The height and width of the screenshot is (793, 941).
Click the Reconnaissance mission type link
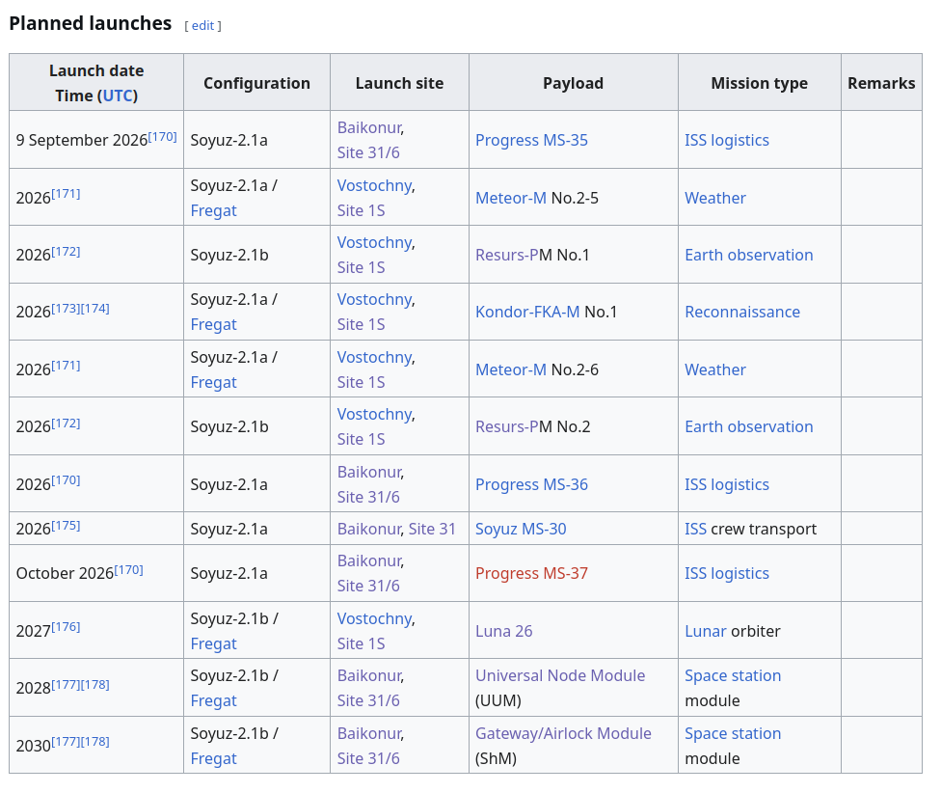pyautogui.click(x=742, y=313)
